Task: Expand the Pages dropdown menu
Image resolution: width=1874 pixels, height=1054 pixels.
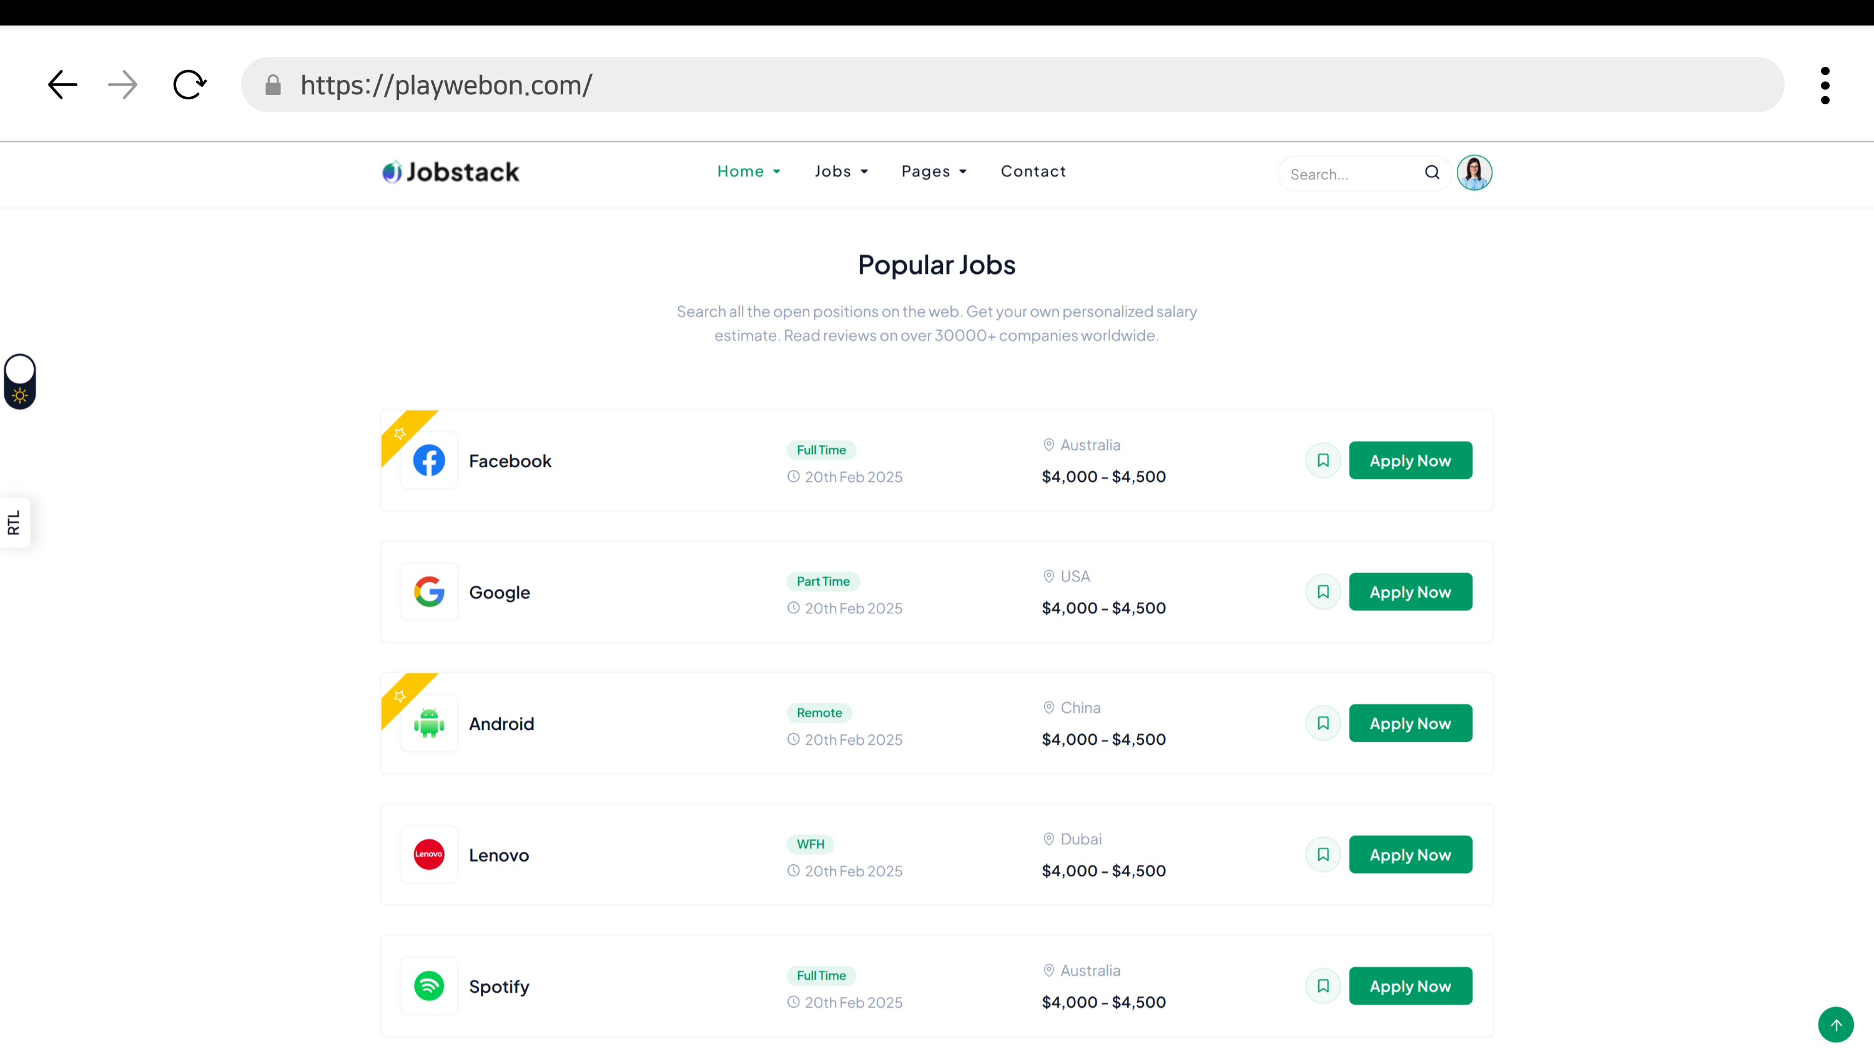Action: click(x=934, y=172)
